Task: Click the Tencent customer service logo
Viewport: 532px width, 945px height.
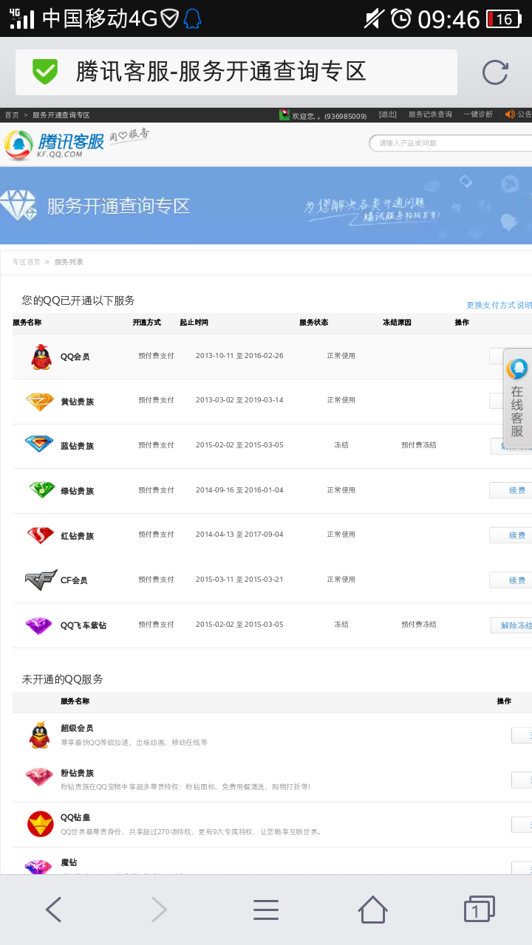Action: (55, 145)
